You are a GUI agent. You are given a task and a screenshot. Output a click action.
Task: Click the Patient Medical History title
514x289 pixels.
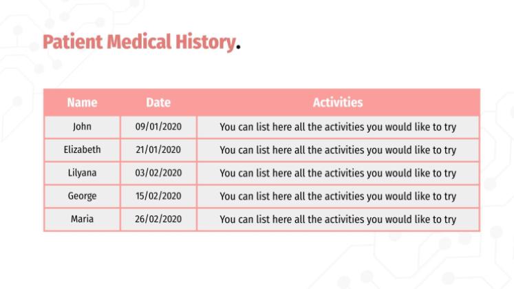139,42
